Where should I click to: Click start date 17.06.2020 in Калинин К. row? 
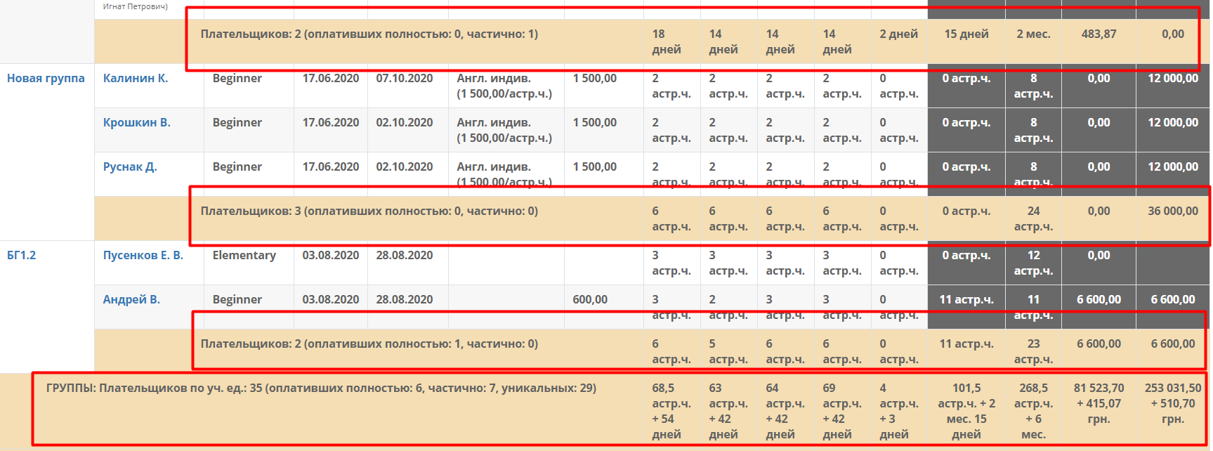tap(331, 78)
